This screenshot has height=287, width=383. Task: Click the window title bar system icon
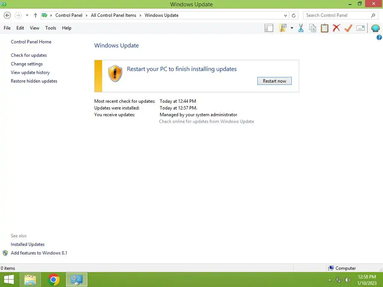[x=4, y=4]
